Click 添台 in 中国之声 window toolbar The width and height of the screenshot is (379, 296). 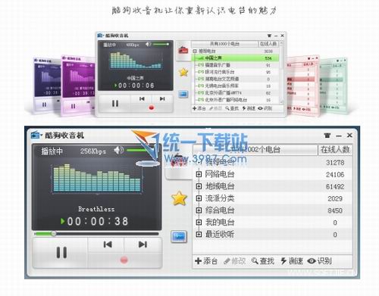tap(199, 108)
